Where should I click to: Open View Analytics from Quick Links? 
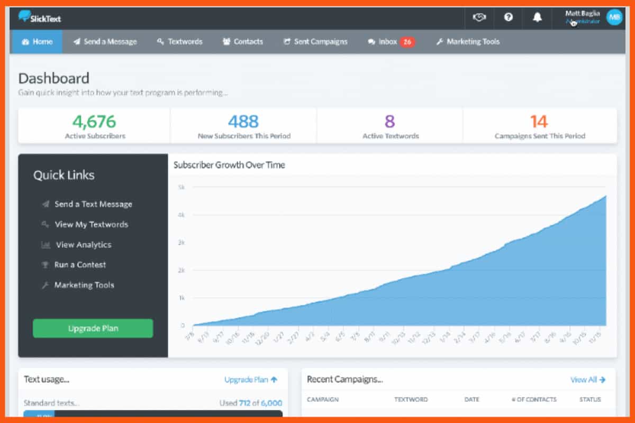click(83, 244)
